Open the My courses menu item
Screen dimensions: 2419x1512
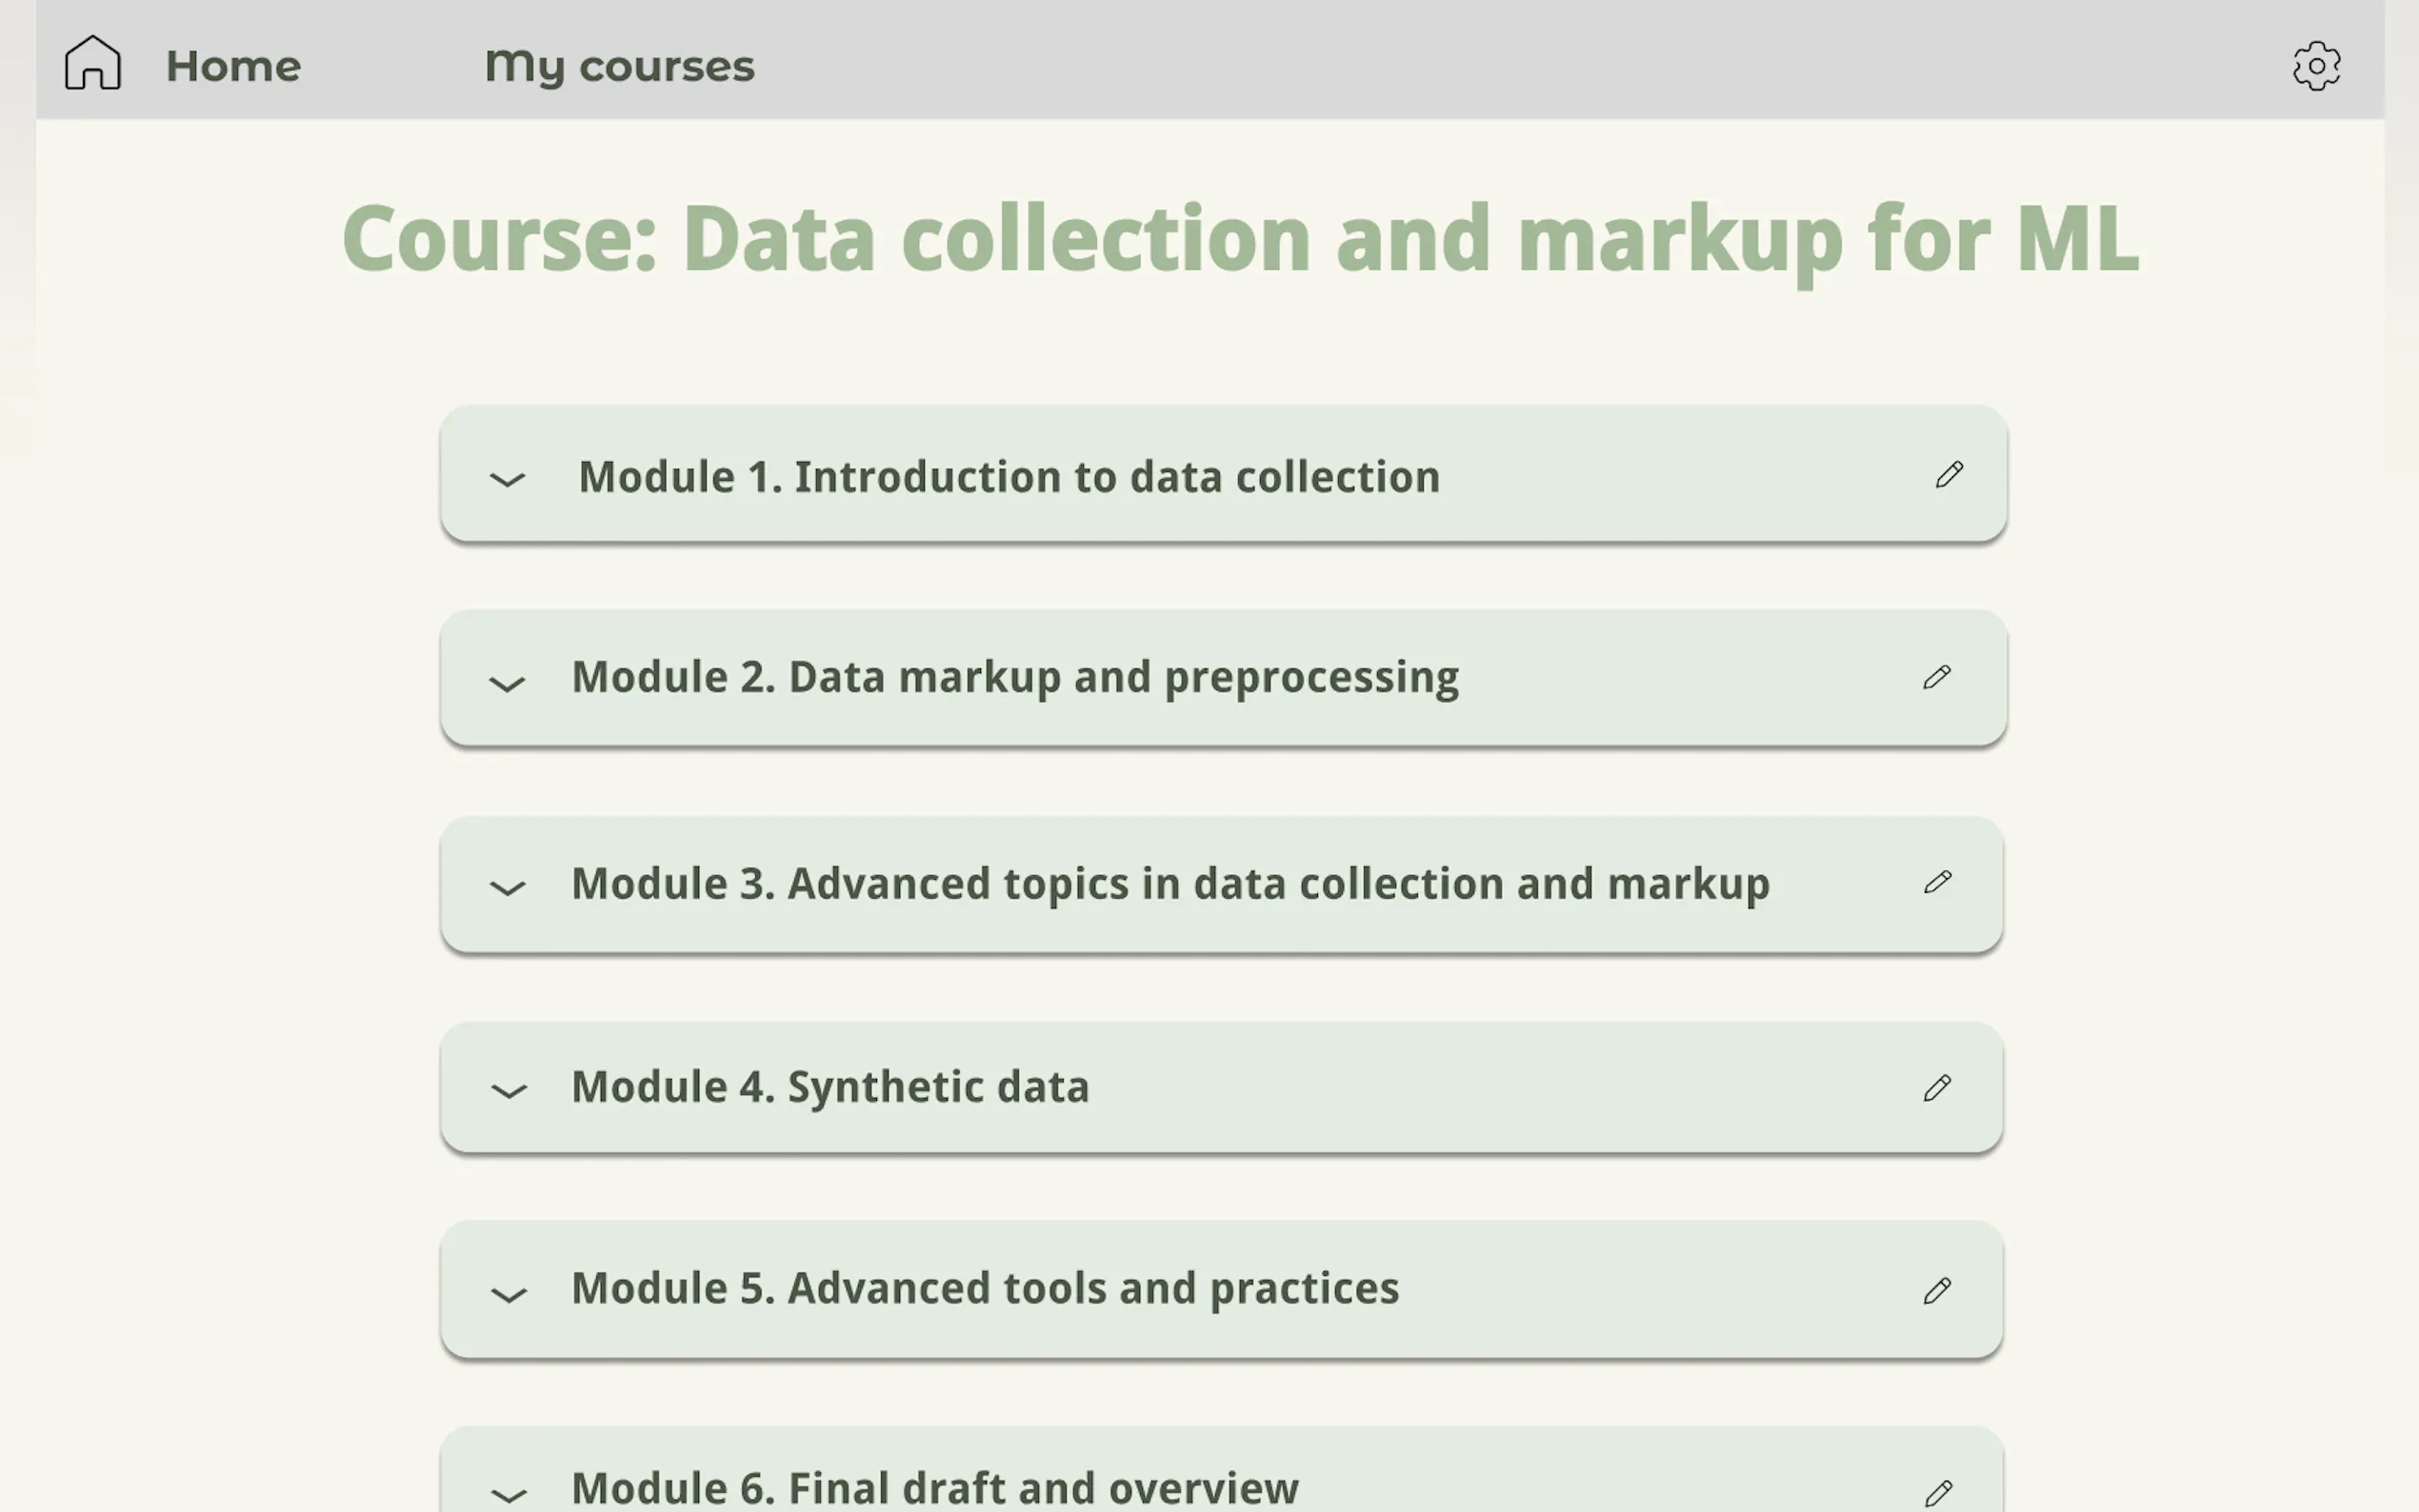619,66
